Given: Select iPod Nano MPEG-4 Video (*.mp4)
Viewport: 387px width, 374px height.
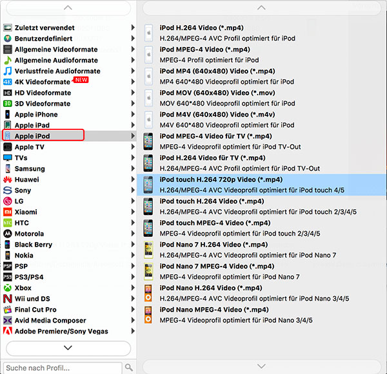Looking at the screenshot, I should (262, 315).
